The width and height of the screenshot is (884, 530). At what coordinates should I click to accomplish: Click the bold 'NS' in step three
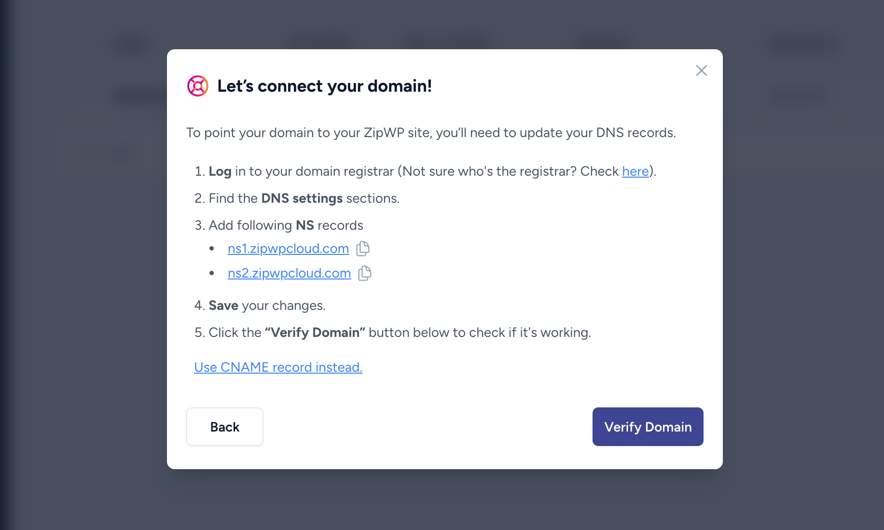[x=304, y=225]
